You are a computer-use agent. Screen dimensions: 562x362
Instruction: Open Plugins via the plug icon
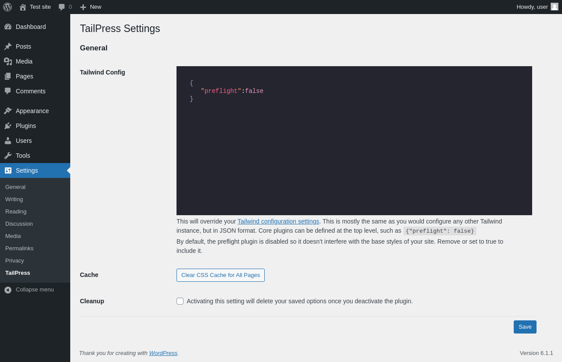(x=8, y=126)
